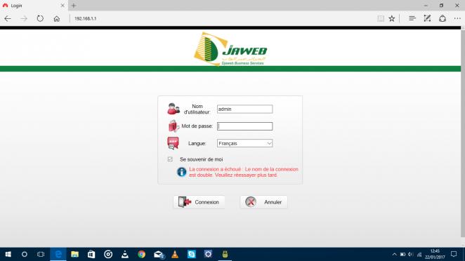Open Chrome from the taskbar

pyautogui.click(x=141, y=254)
